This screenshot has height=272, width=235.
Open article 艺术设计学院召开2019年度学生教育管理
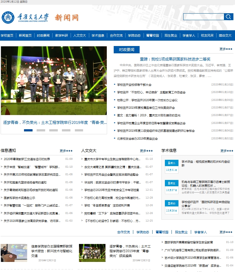193,258
